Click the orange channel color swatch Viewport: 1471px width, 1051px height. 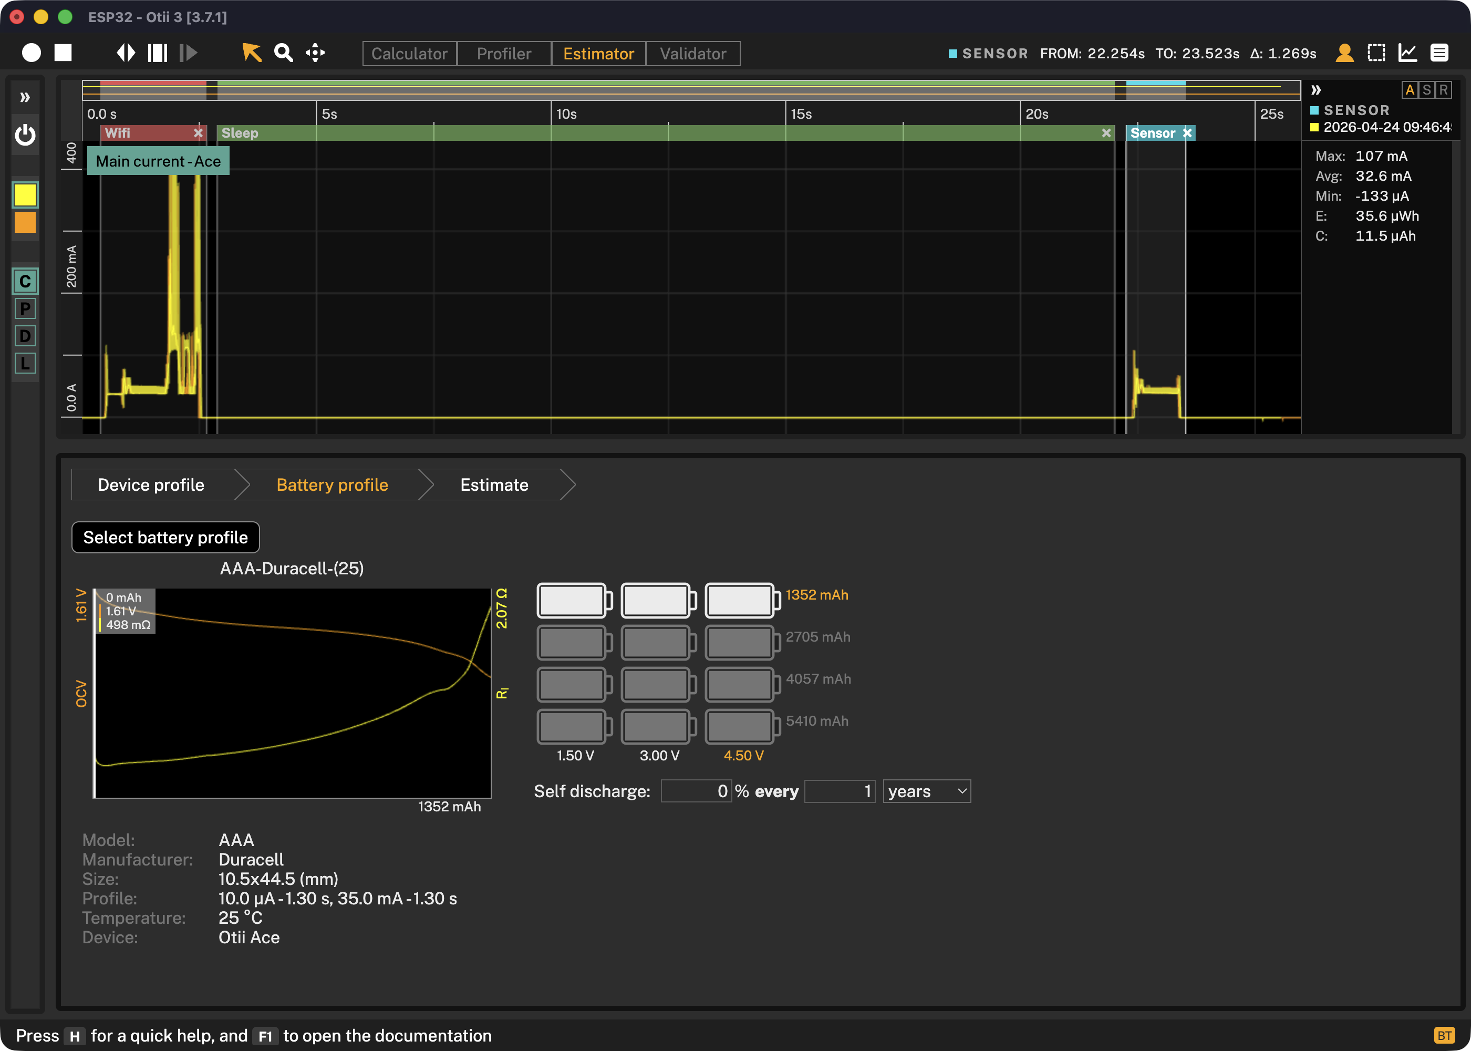pyautogui.click(x=25, y=223)
